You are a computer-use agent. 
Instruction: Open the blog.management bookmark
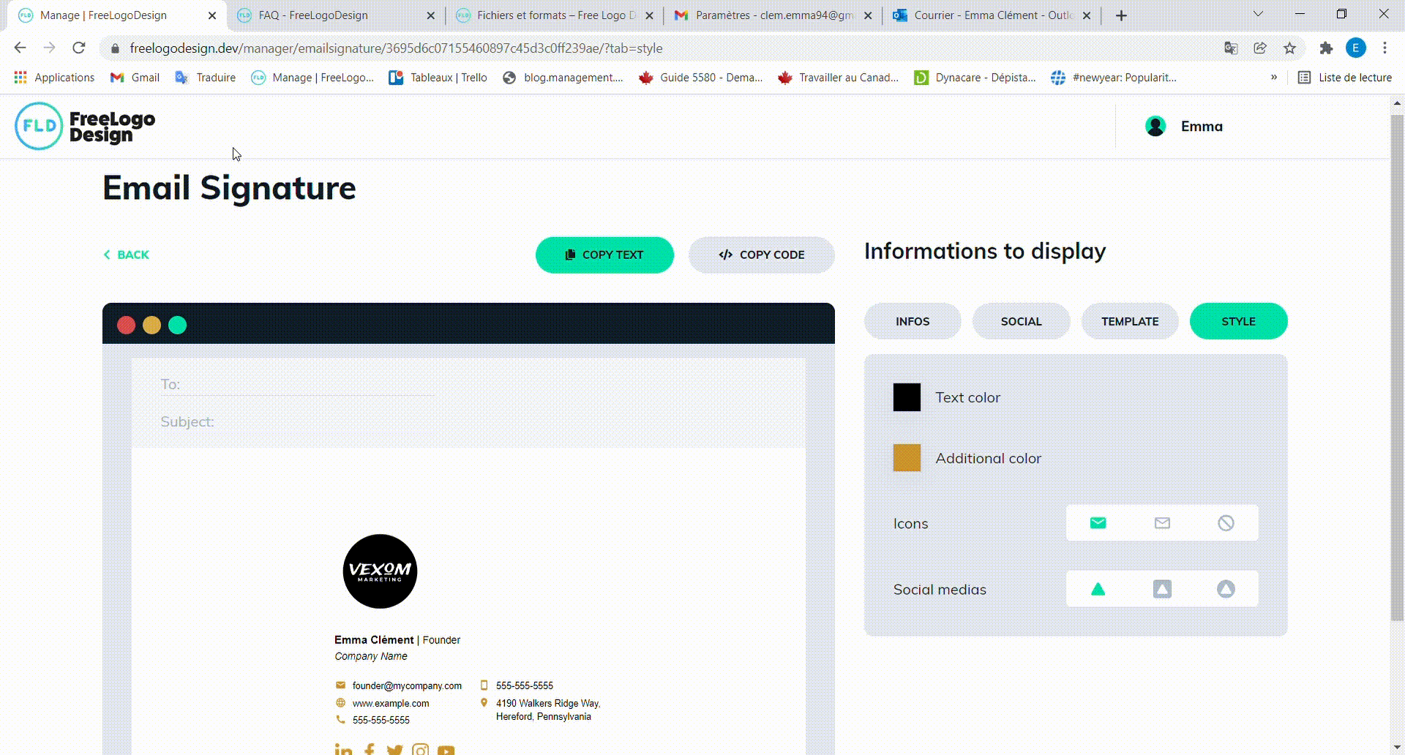563,78
